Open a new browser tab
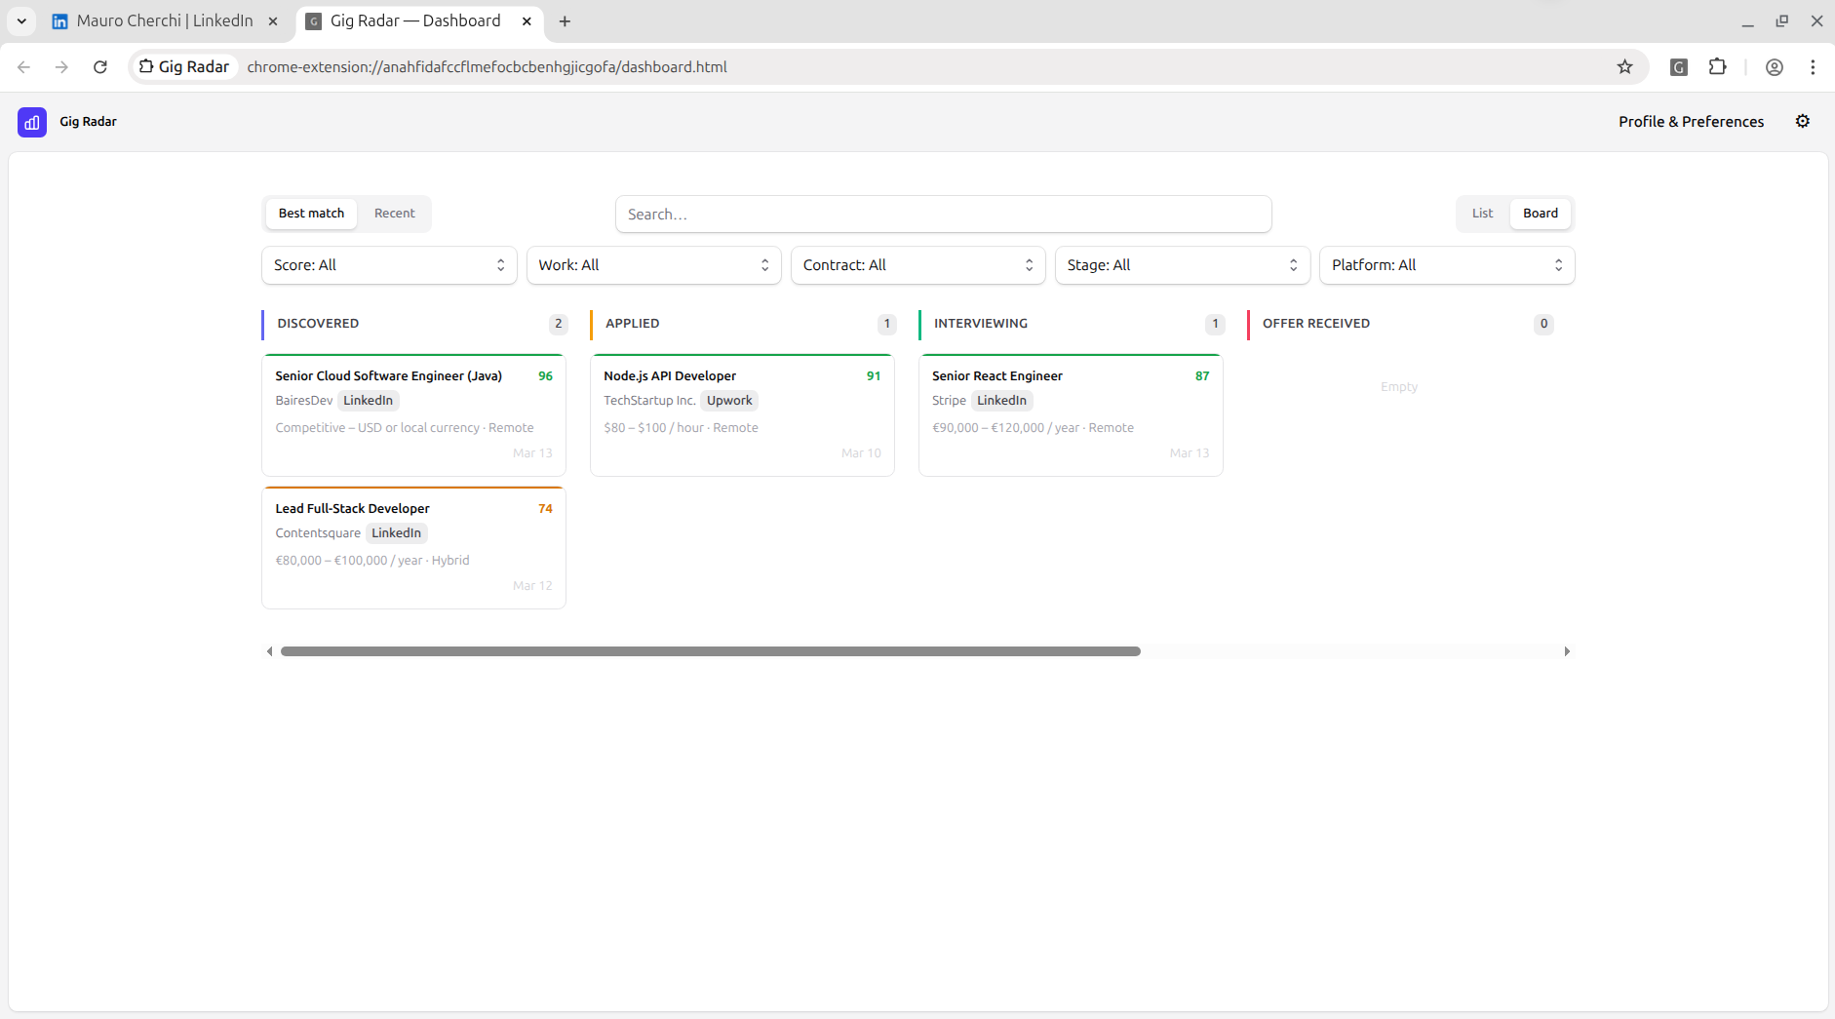1835x1019 pixels. point(565,21)
